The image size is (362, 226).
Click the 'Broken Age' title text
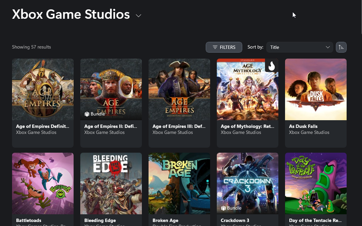coord(165,220)
